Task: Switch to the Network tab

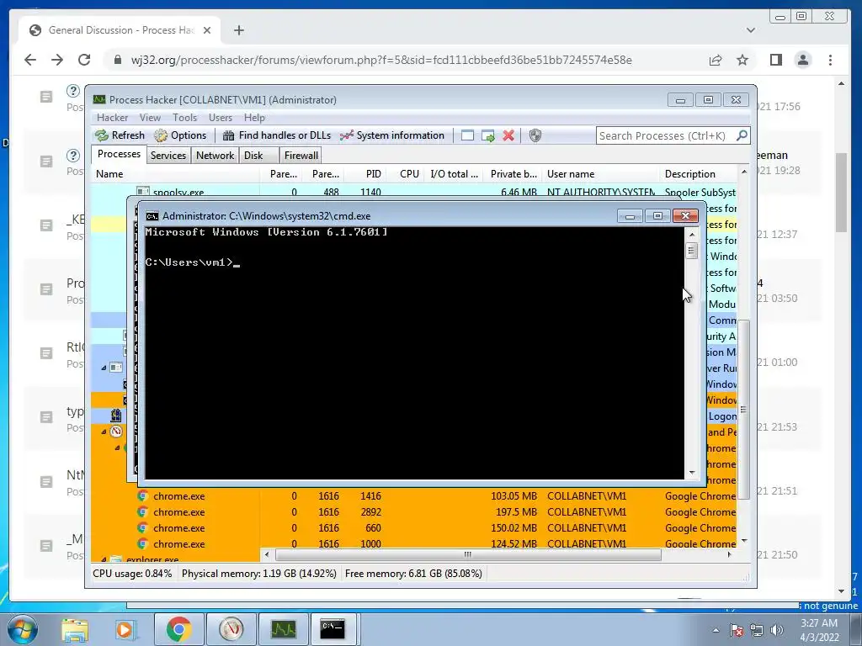Action: (215, 156)
